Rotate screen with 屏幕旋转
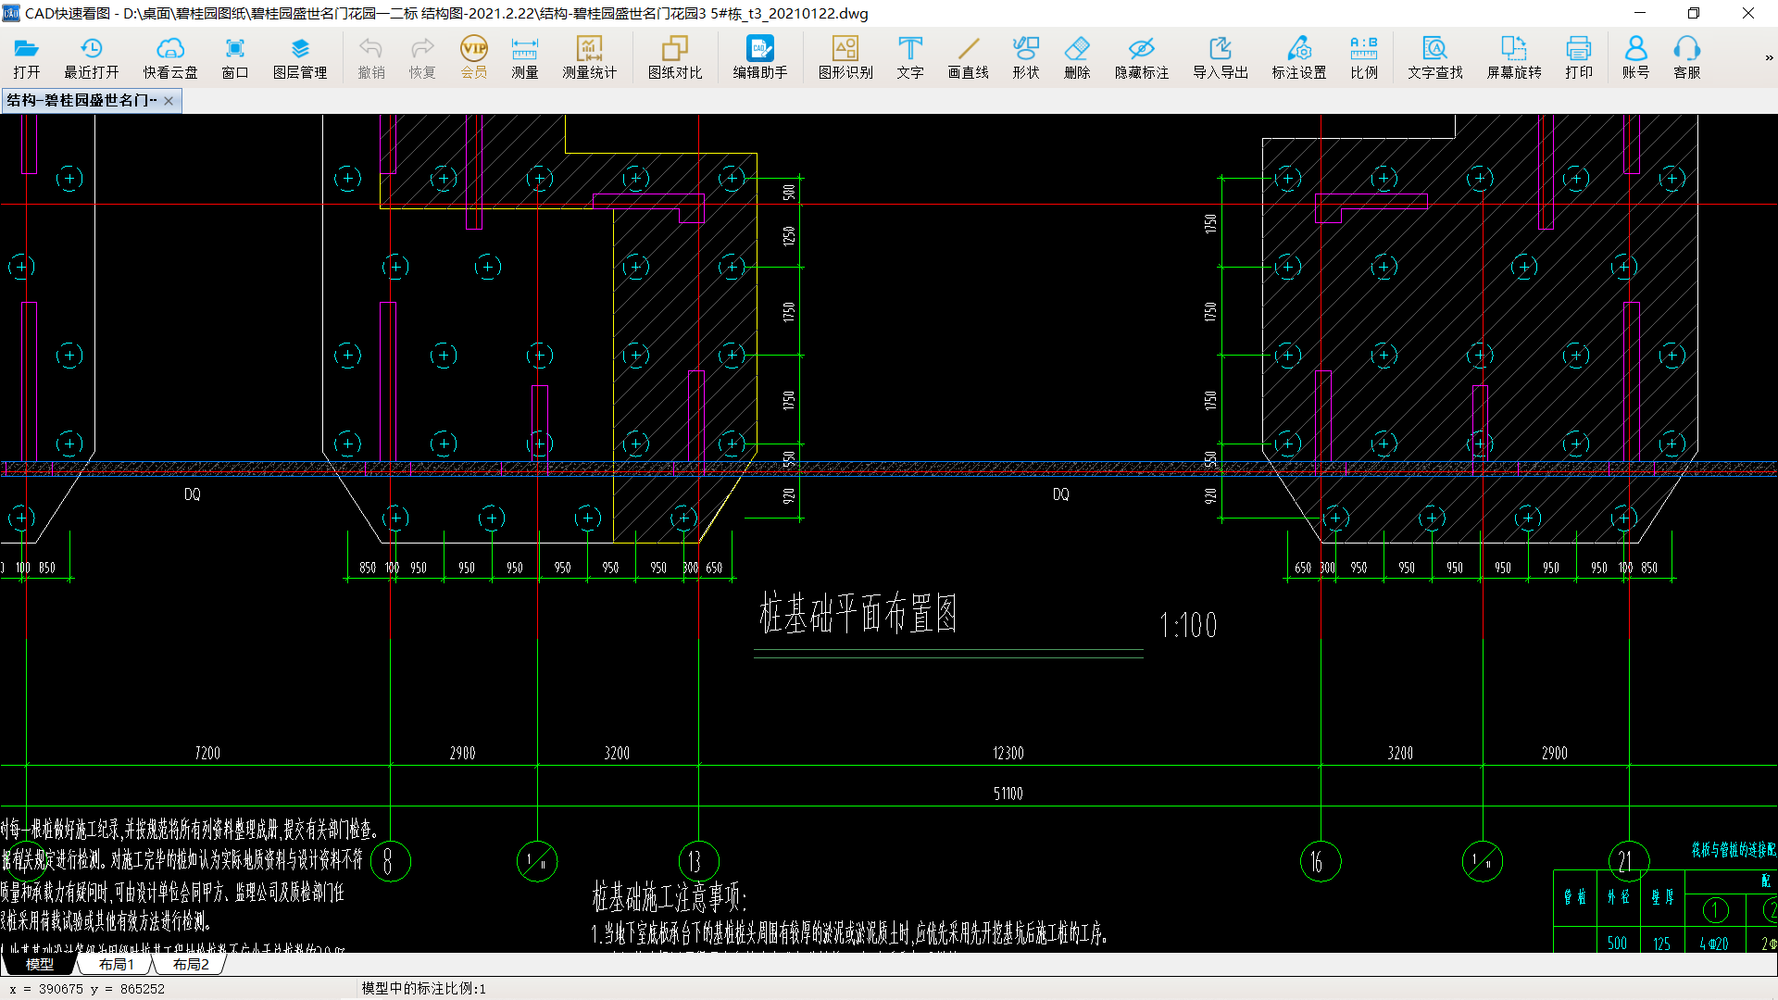 click(1514, 57)
